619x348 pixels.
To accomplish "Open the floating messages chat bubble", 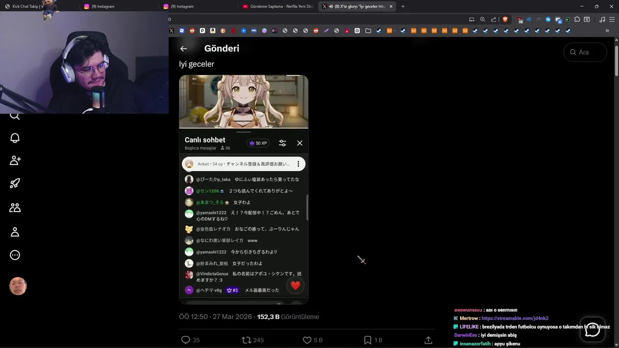I will pos(592,330).
